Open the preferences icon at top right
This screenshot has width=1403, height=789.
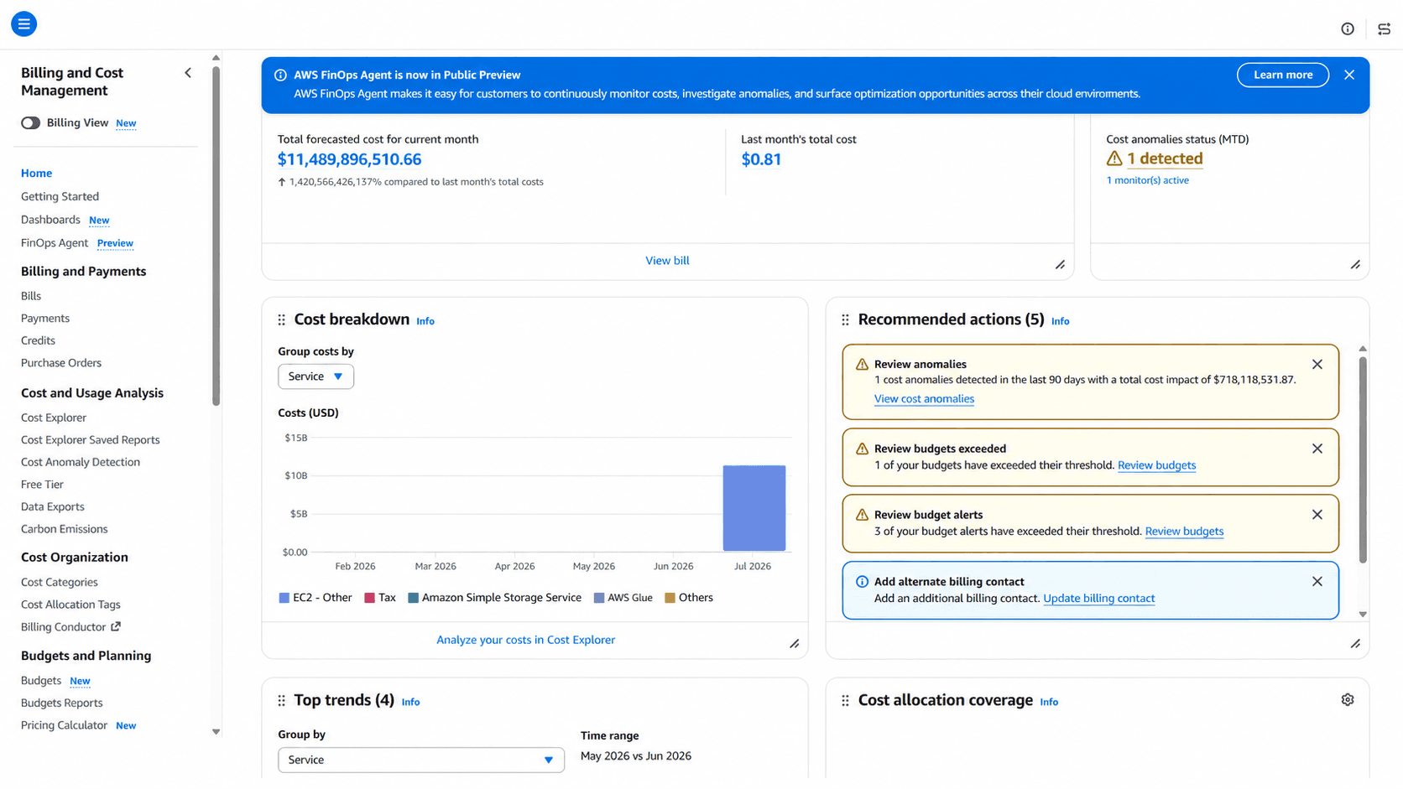click(x=1385, y=29)
